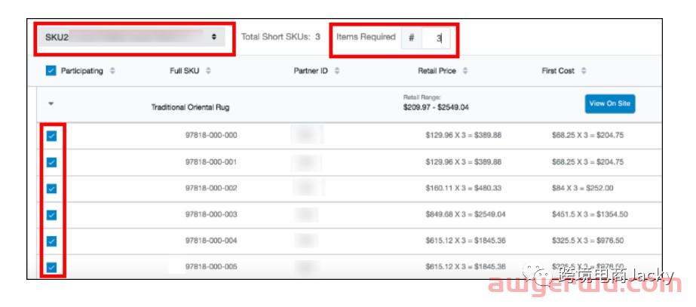Sort by Retail Price column arrows
This screenshot has width=696, height=307.
(465, 71)
